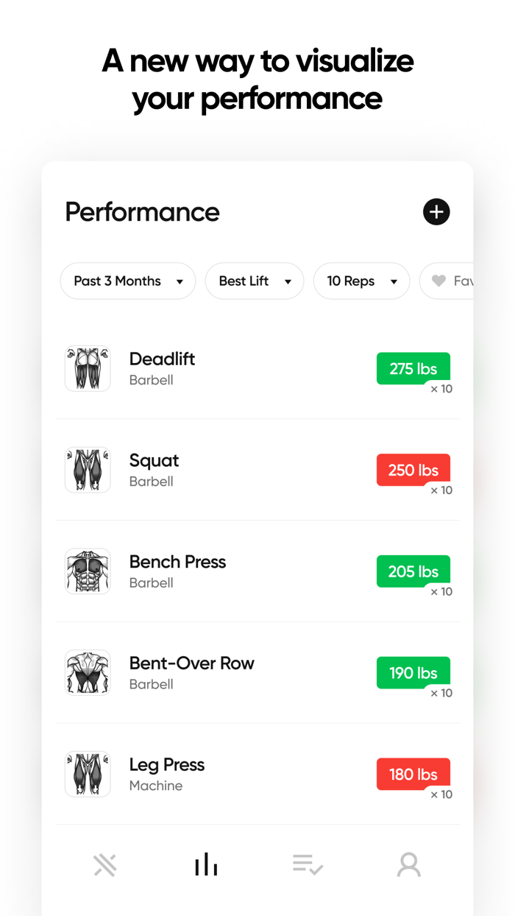The width and height of the screenshot is (515, 916).
Task: Tap the red 180 lbs badge on Leg Press
Action: [413, 774]
